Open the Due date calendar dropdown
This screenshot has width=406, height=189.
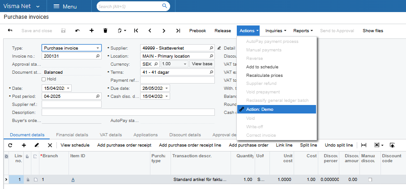click(x=167, y=88)
